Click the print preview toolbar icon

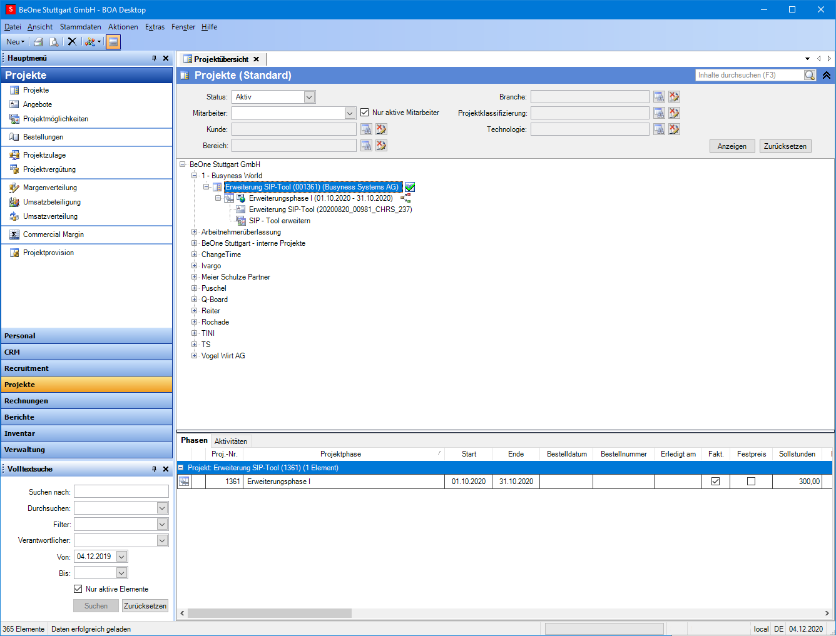coord(54,42)
